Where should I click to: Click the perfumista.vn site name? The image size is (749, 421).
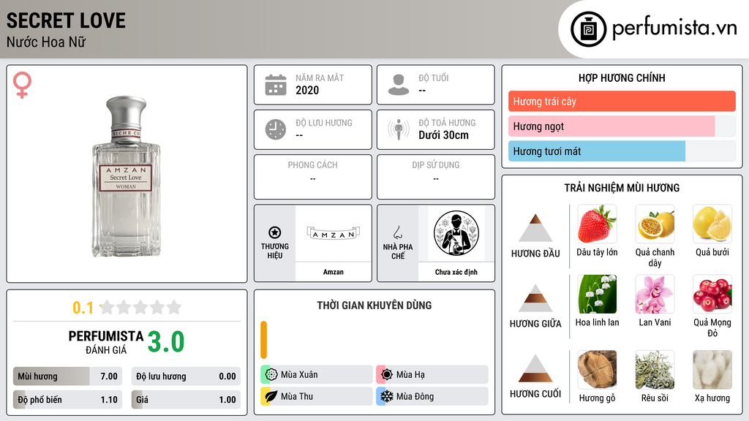pos(674,28)
